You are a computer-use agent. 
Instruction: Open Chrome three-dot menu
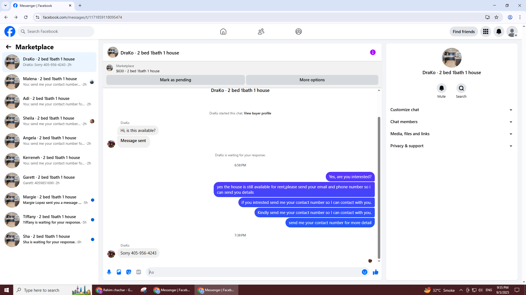tap(520, 17)
